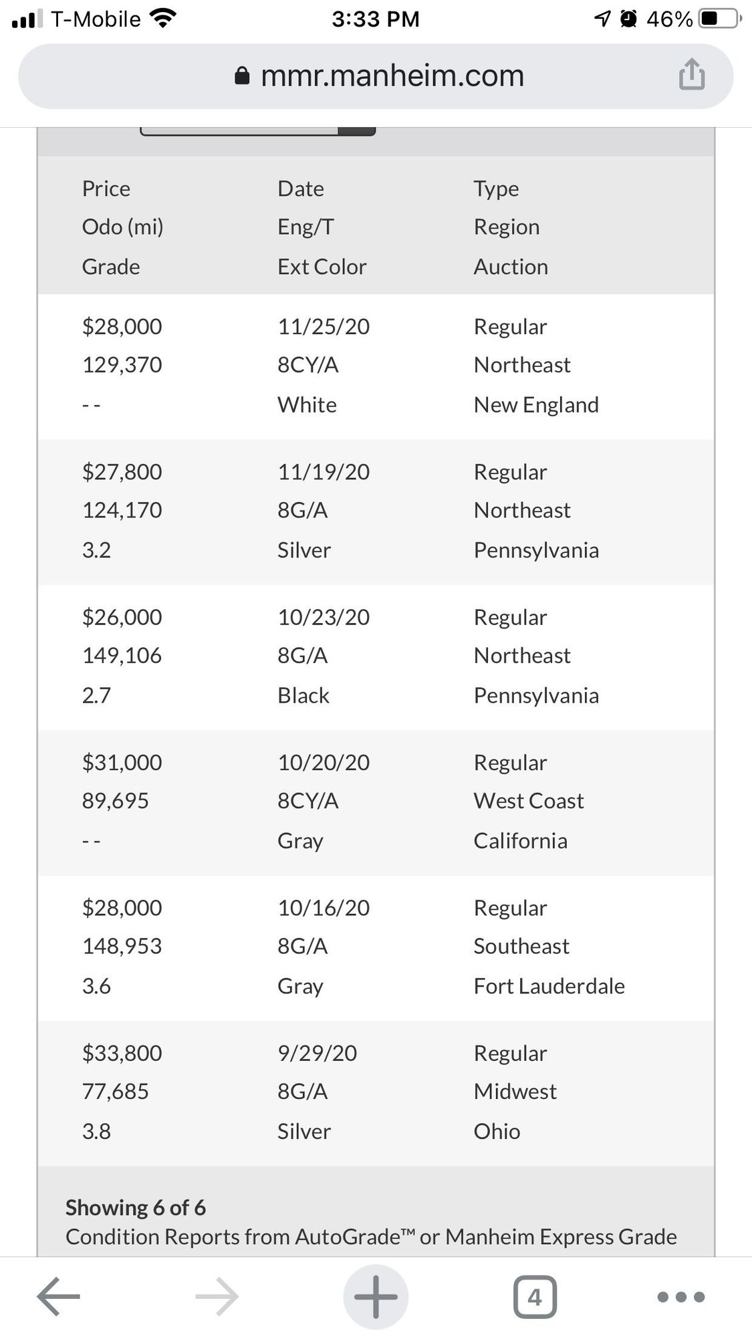Tap the Showing 6 of 6 text
This screenshot has height=1337, width=752.
(136, 1207)
